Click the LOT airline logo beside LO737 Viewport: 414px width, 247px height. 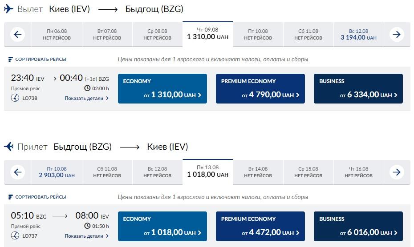[x=15, y=235]
